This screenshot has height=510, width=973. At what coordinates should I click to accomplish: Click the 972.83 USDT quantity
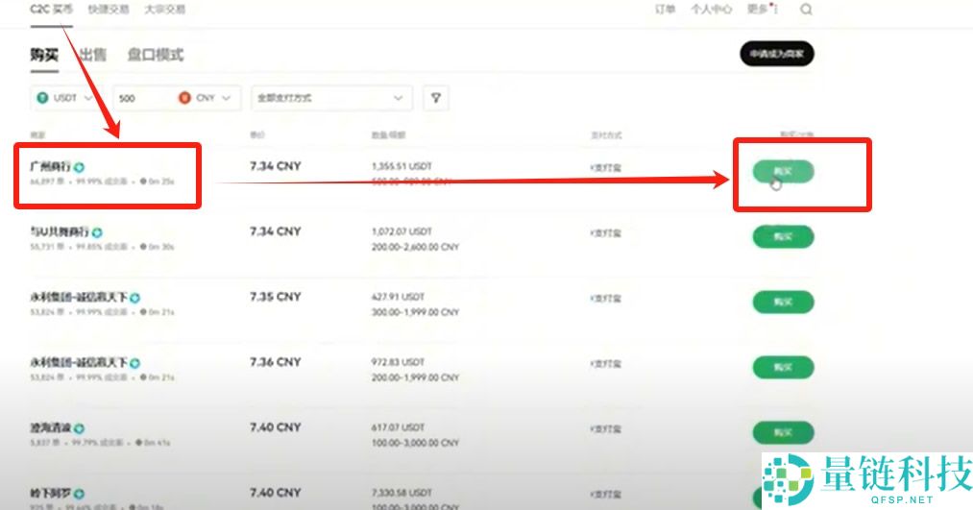[398, 362]
